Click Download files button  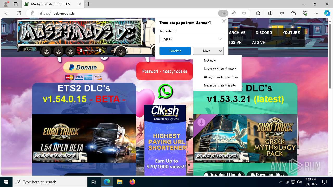[x=267, y=174]
